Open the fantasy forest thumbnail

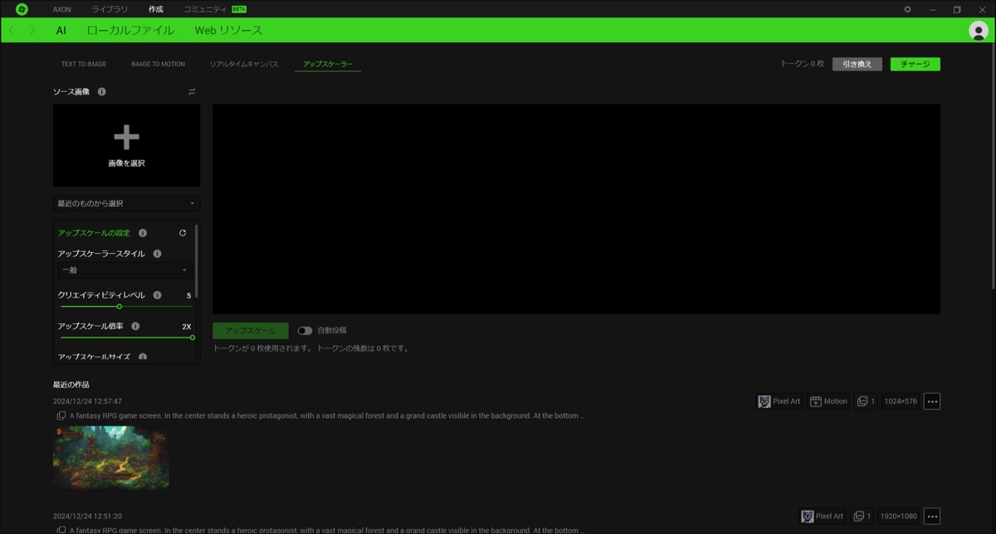(x=111, y=458)
